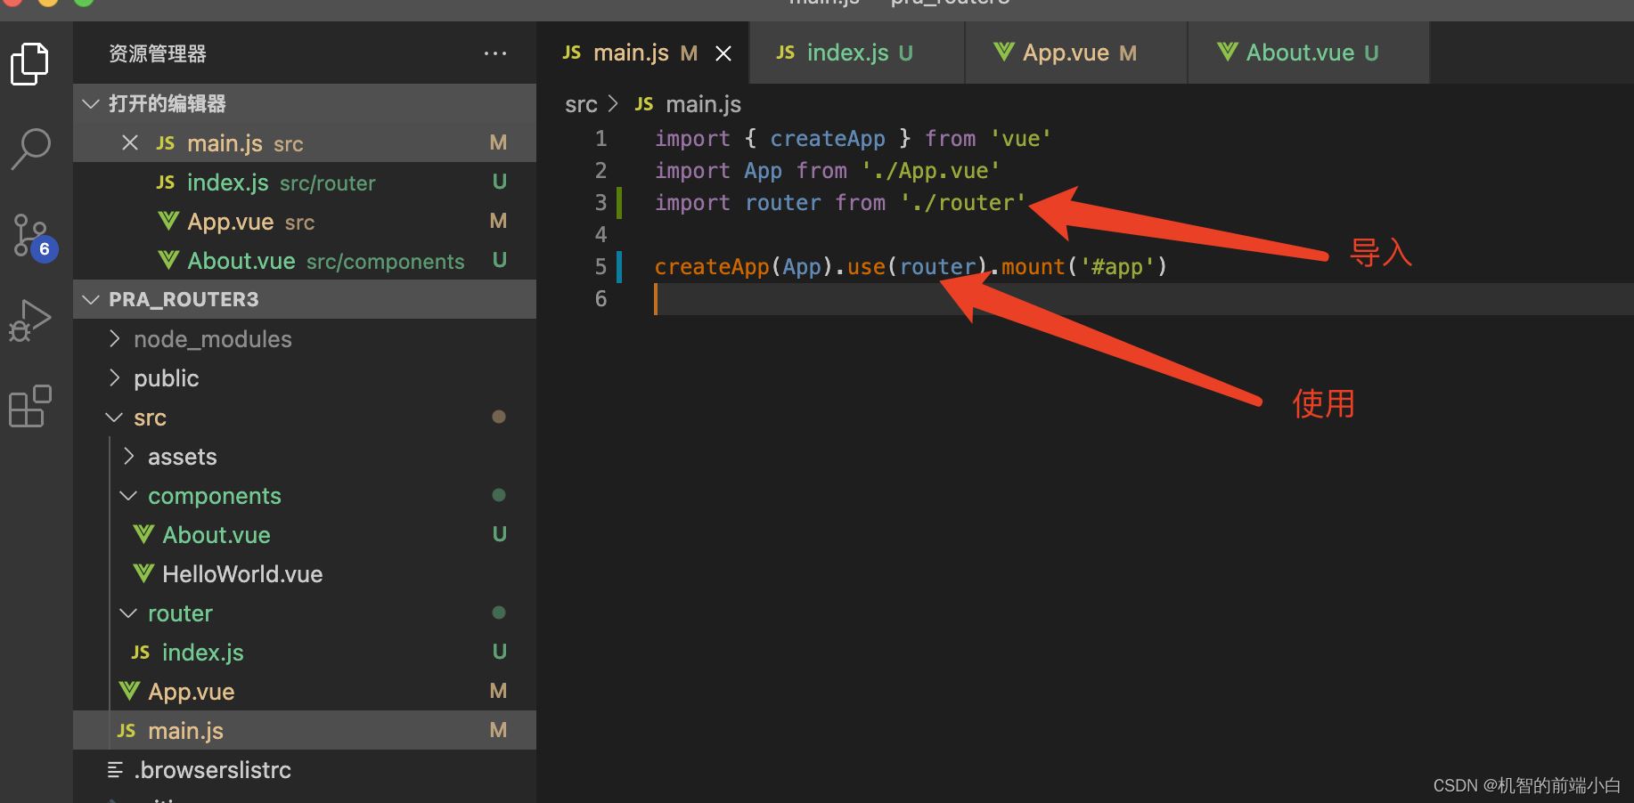Click the './App.vue' string on line 2
The image size is (1634, 803).
pos(931,170)
